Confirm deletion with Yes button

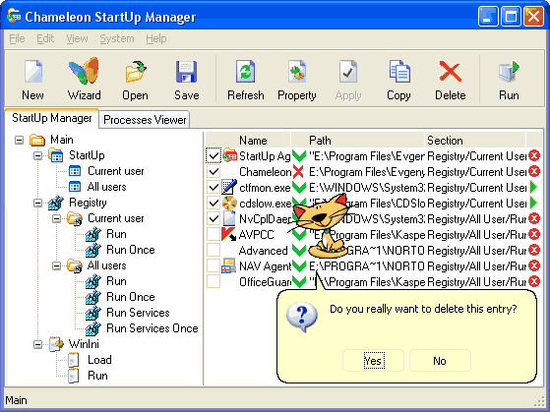click(x=373, y=361)
